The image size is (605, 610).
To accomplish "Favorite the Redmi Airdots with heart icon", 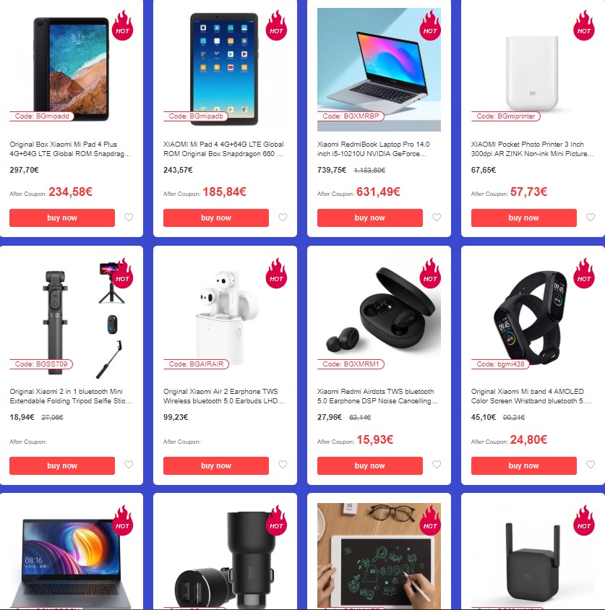I will [437, 464].
